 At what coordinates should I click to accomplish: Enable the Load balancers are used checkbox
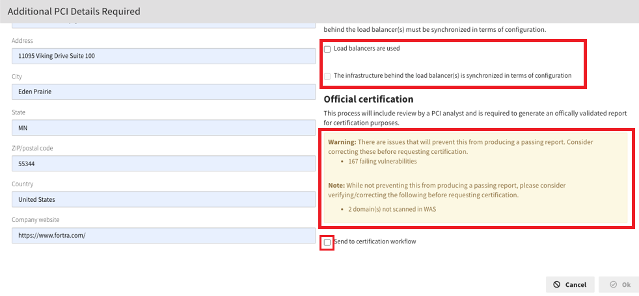click(327, 49)
